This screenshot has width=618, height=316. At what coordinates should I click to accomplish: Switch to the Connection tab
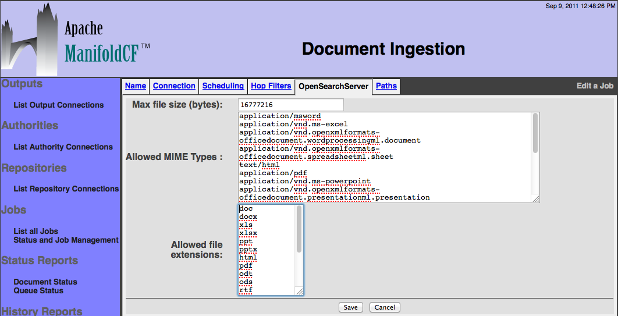[x=174, y=86]
